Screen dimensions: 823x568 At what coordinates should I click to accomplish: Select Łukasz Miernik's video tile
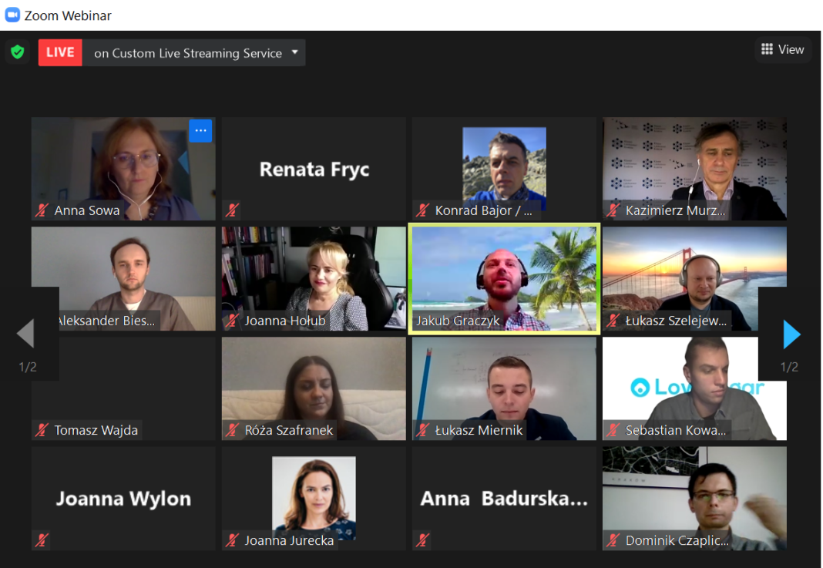tap(504, 388)
